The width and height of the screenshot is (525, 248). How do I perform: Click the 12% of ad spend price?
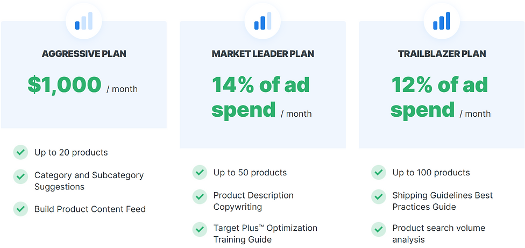point(440,97)
